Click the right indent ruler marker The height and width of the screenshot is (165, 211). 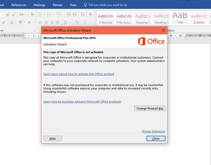[x=186, y=36]
